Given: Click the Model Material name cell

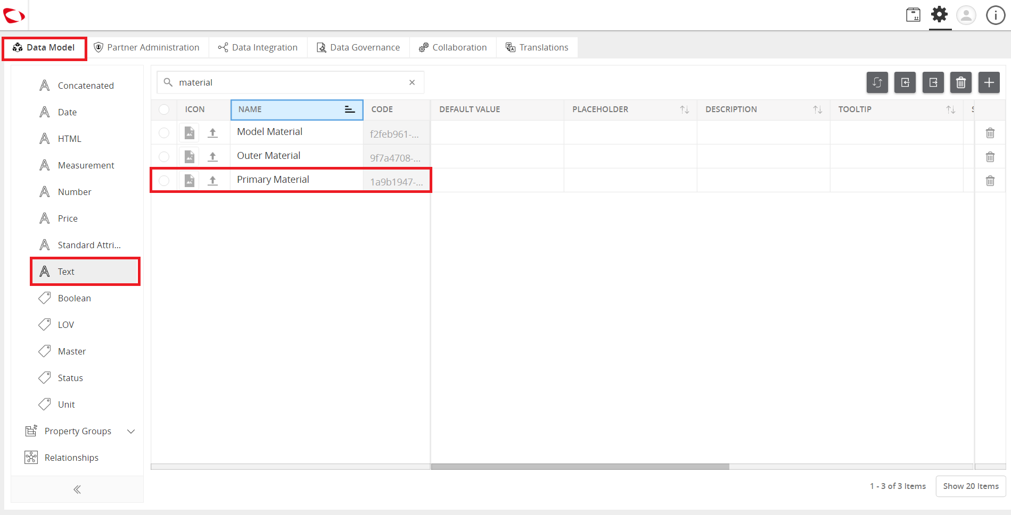Looking at the screenshot, I should (x=297, y=132).
